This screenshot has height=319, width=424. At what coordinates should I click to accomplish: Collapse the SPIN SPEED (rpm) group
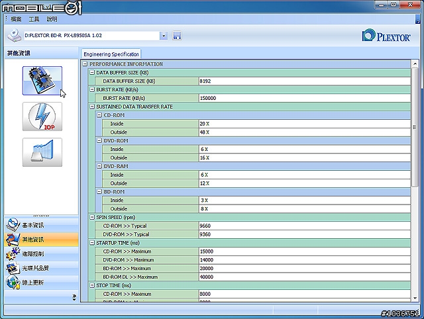click(92, 217)
